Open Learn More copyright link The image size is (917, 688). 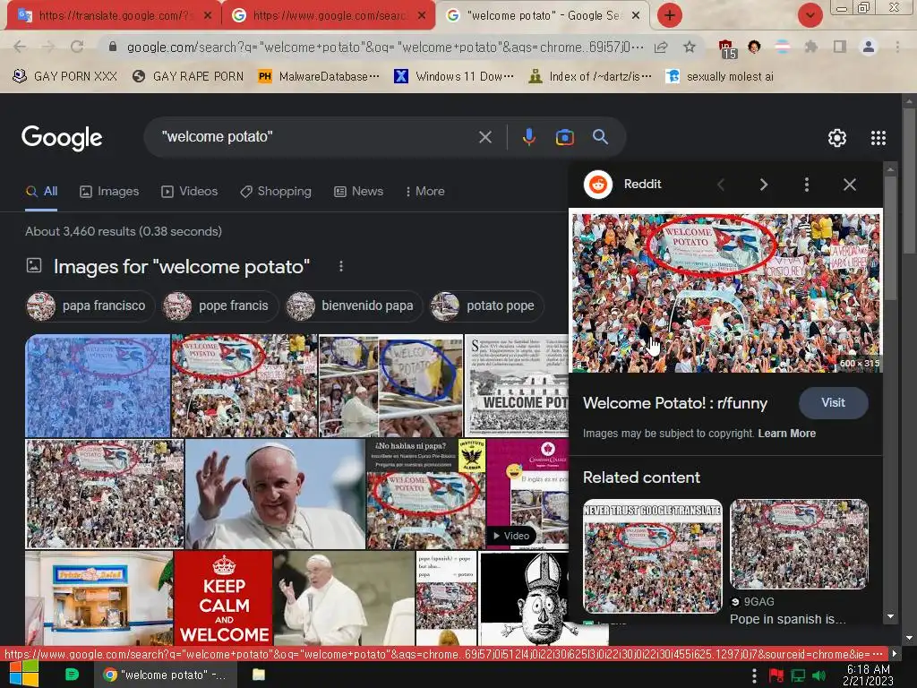(786, 434)
